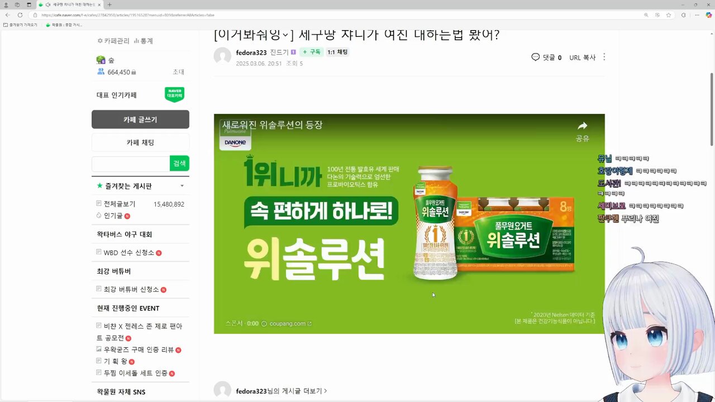Click the NAVER 대표카페 badge
The width and height of the screenshot is (715, 402).
coord(174,94)
